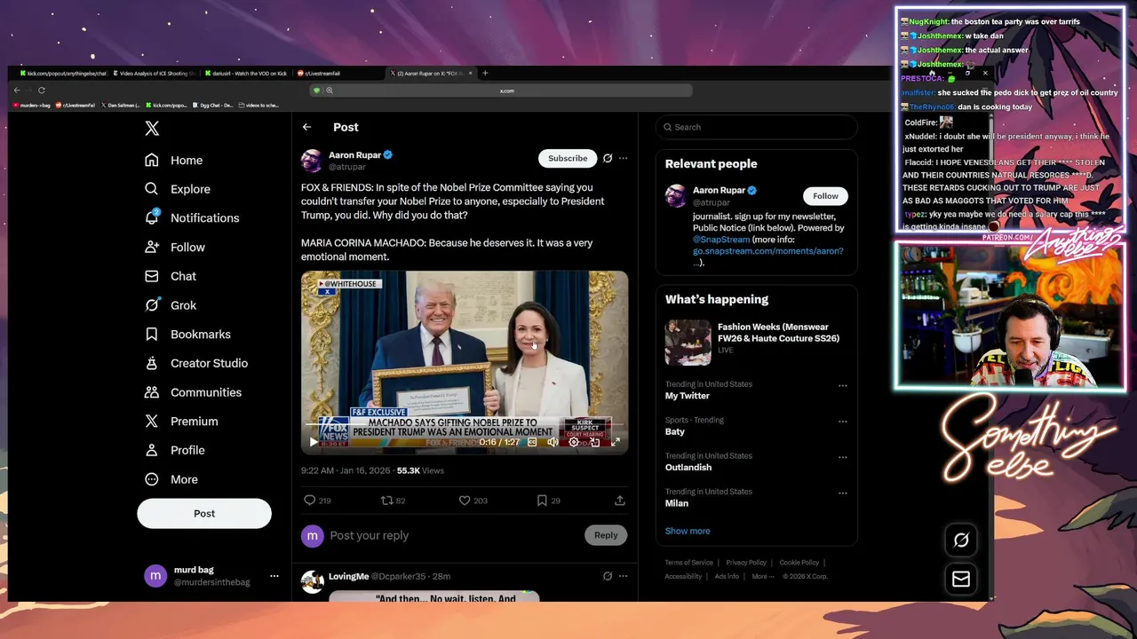Click the browser back arrow
The width and height of the screenshot is (1137, 639).
[17, 90]
